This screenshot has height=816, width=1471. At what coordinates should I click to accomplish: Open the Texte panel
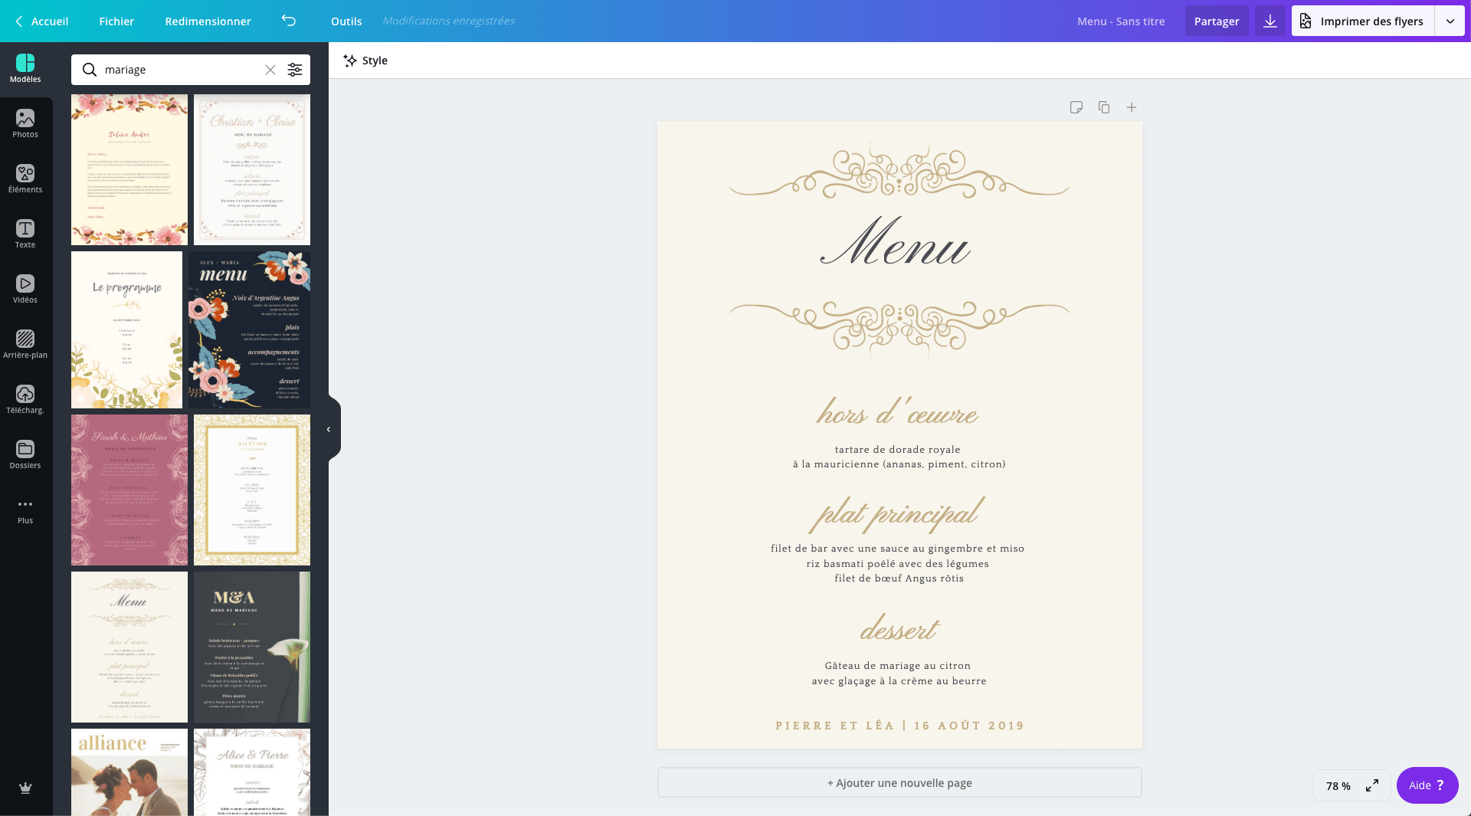point(25,234)
